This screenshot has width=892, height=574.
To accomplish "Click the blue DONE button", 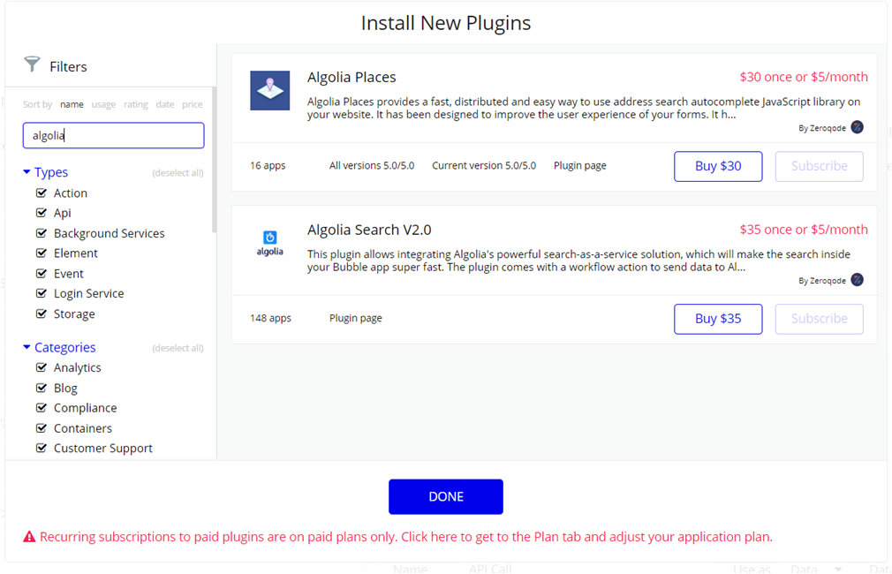I will pos(446,496).
